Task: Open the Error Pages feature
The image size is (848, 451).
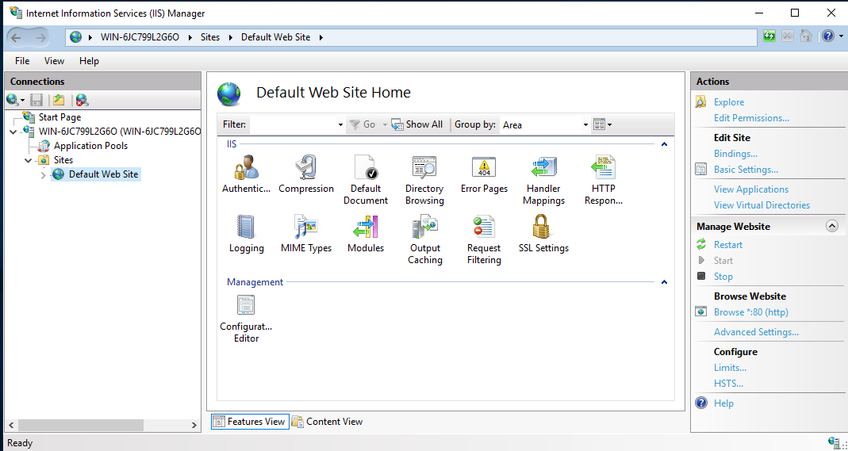Action: tap(484, 168)
